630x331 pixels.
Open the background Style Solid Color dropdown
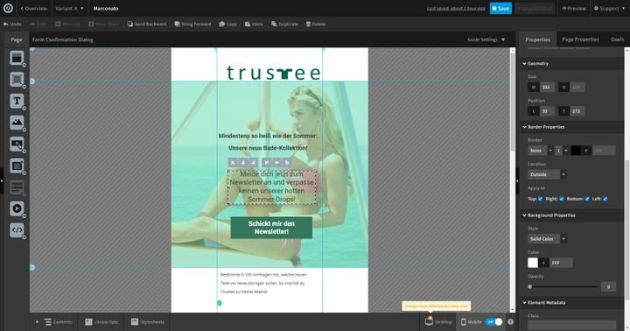point(547,239)
